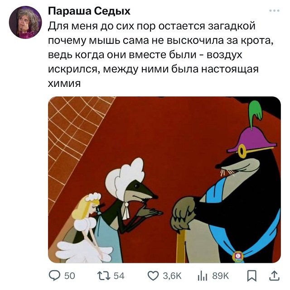Screen dimensions: 290x290
Task: Click the word химия in the tweet
Action: pyautogui.click(x=64, y=84)
